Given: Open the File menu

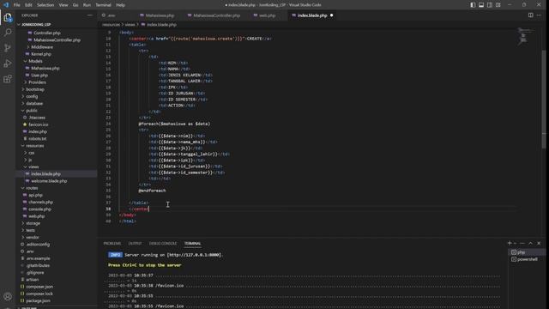Looking at the screenshot, I should click(17, 5).
